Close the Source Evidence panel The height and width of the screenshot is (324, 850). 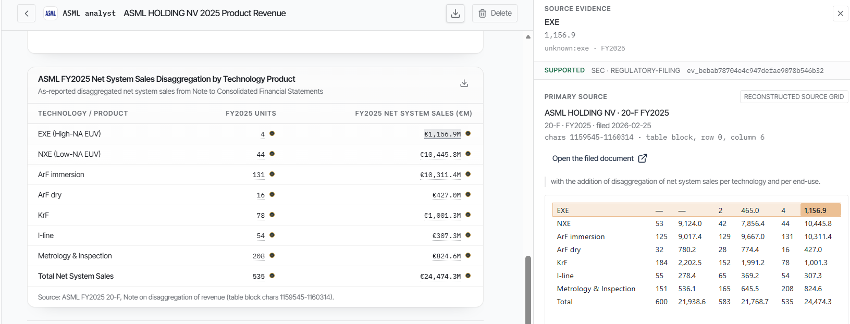[x=840, y=14]
